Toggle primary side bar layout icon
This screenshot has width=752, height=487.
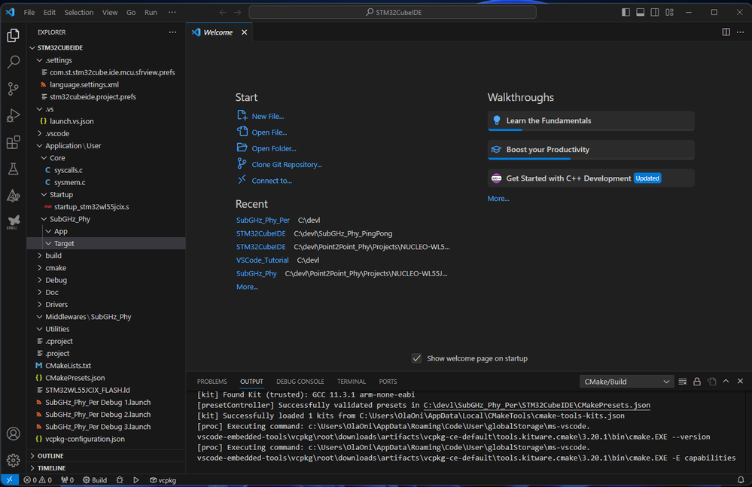coord(626,13)
